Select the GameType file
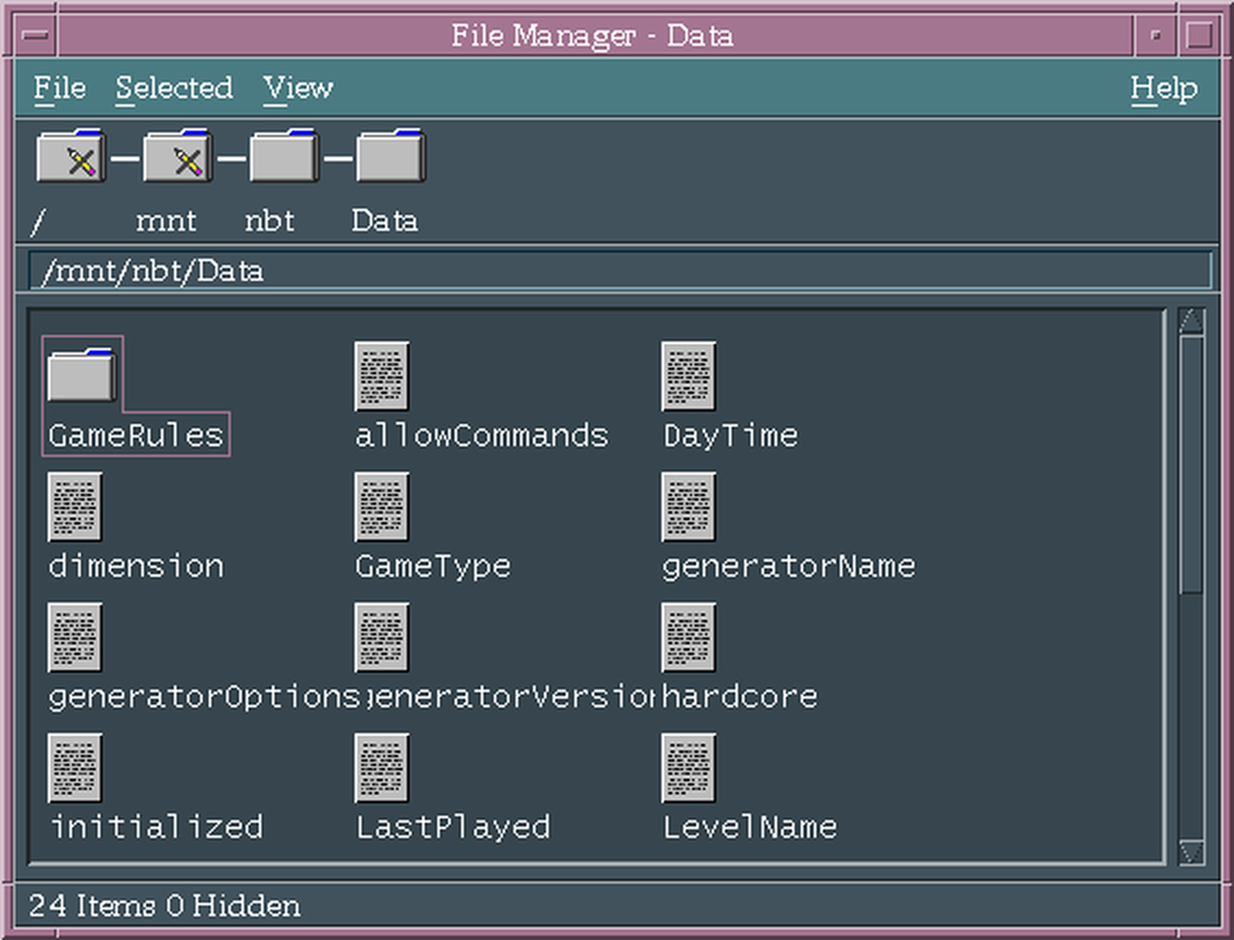Viewport: 1234px width, 940px height. pyautogui.click(x=380, y=508)
